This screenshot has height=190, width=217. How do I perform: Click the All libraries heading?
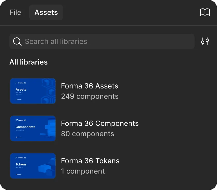(28, 62)
